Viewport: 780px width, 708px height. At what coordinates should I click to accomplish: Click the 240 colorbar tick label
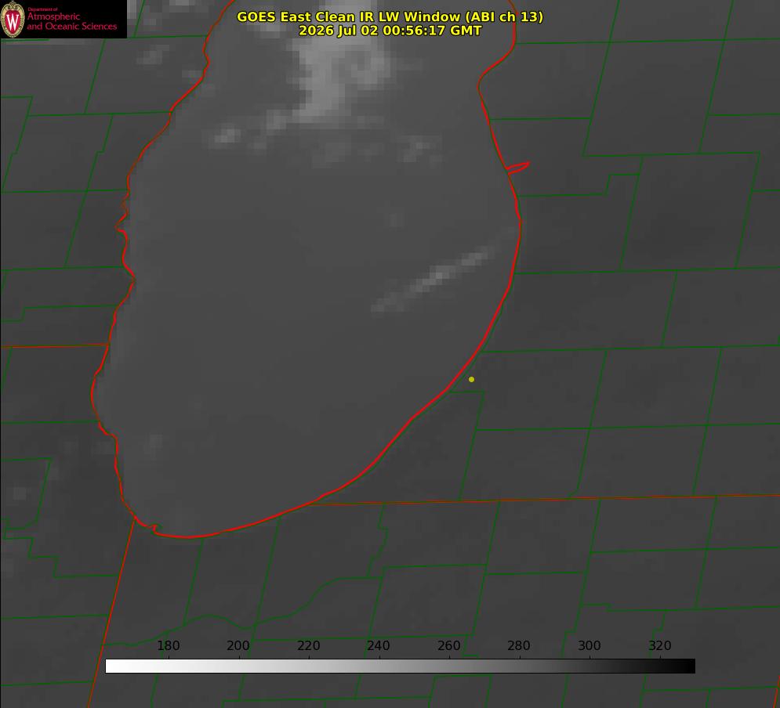(379, 645)
